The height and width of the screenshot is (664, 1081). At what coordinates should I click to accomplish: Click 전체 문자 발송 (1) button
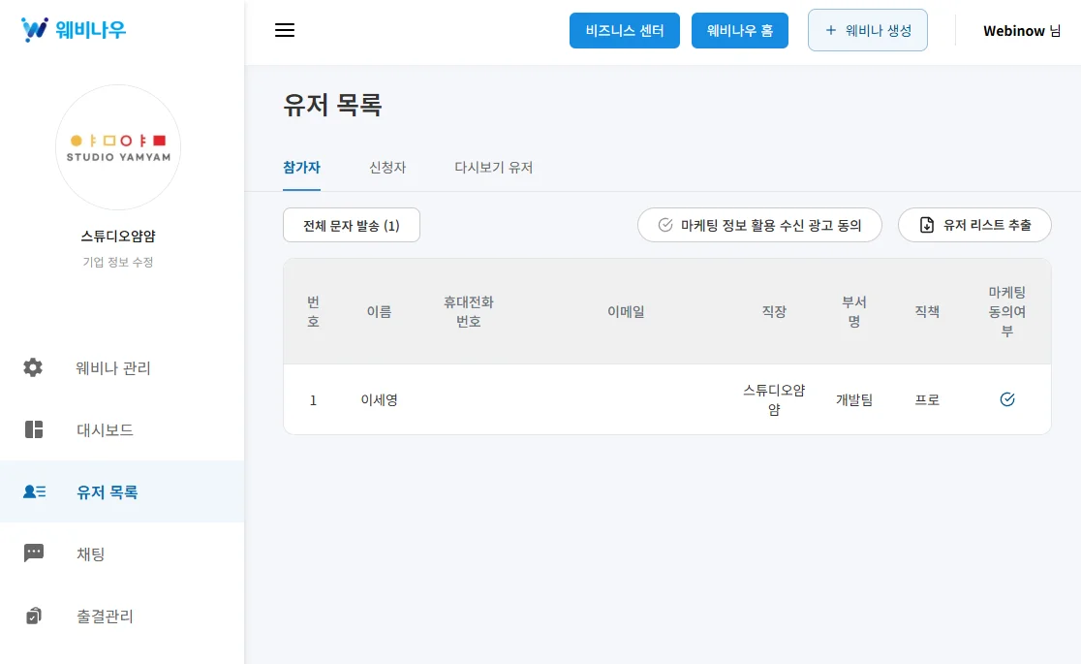tap(351, 226)
